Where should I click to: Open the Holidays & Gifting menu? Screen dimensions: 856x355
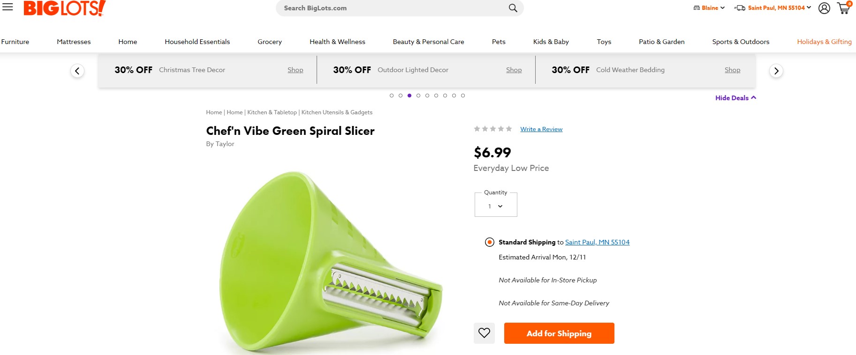pos(824,42)
